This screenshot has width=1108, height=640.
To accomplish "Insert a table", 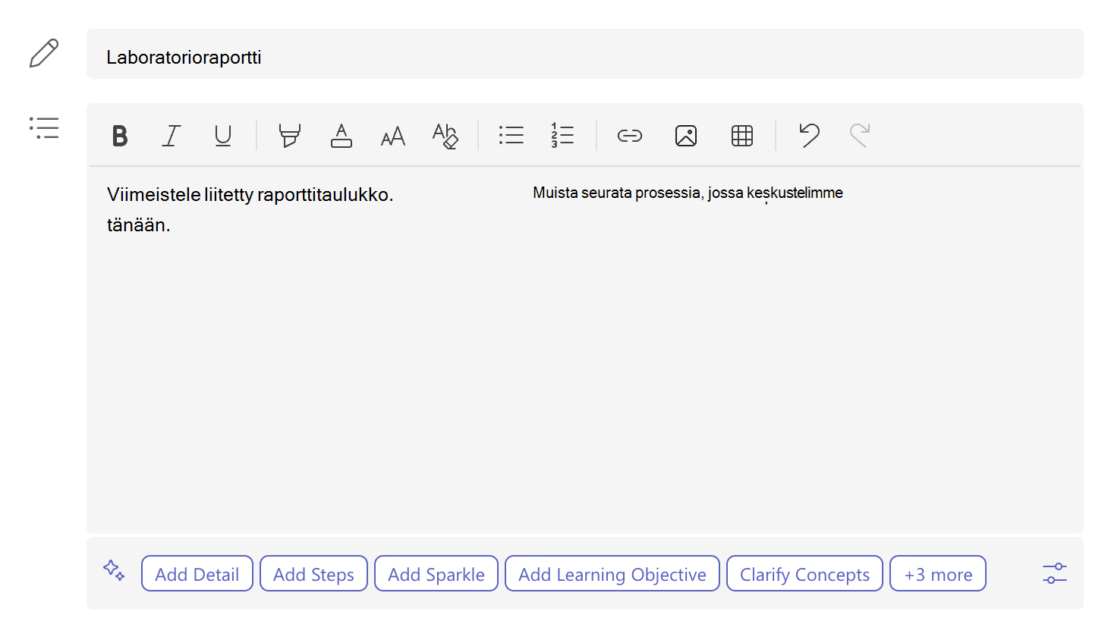I will pos(742,136).
